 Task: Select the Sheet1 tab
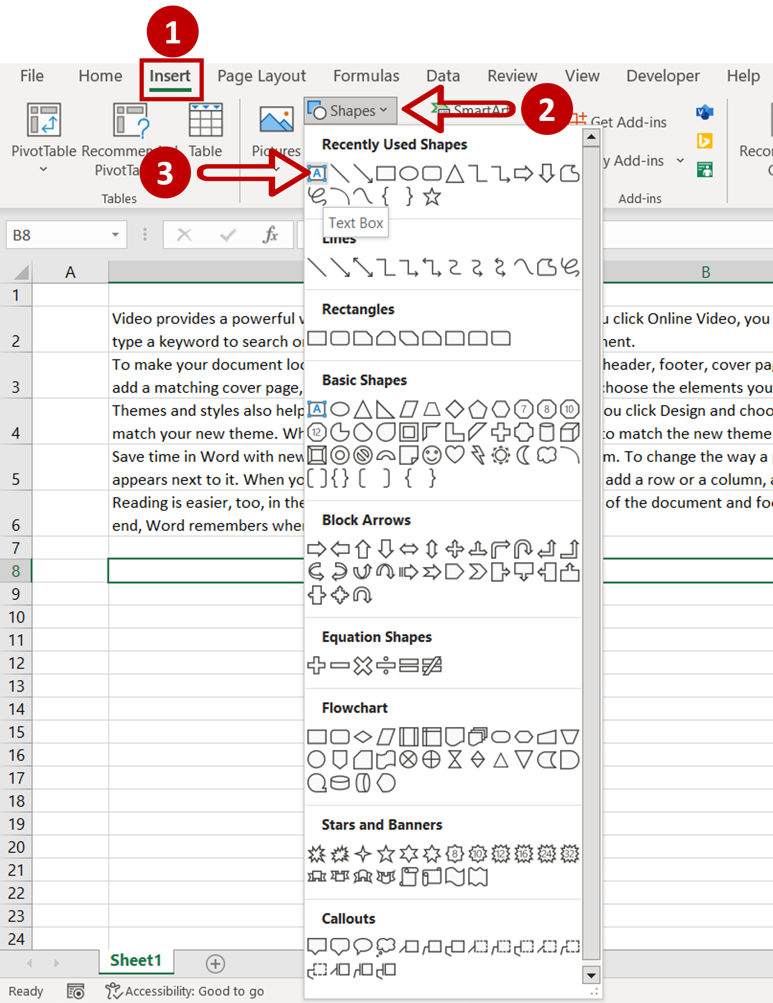[x=136, y=960]
